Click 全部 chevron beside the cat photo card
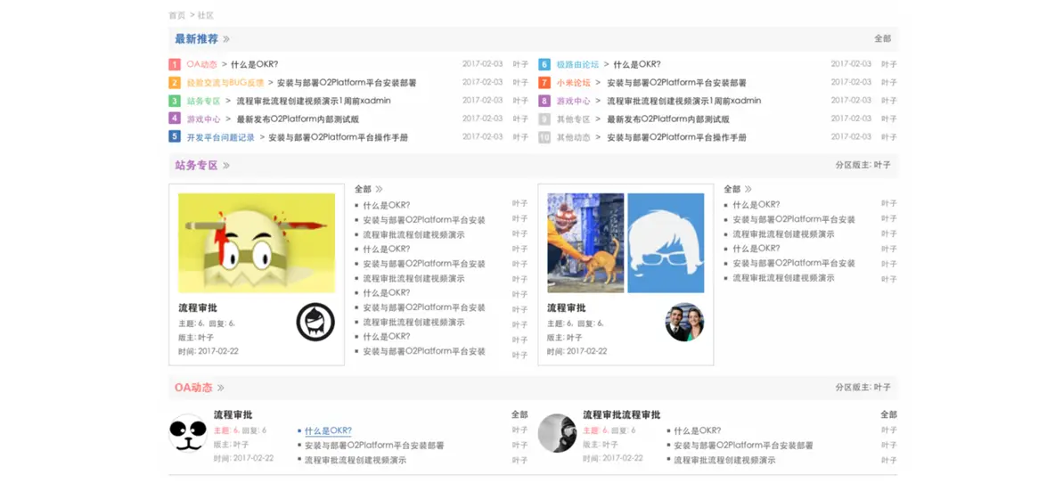This screenshot has width=1055, height=483. (x=748, y=189)
